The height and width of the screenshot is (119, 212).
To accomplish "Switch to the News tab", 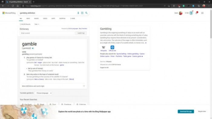I will pos(28,18).
